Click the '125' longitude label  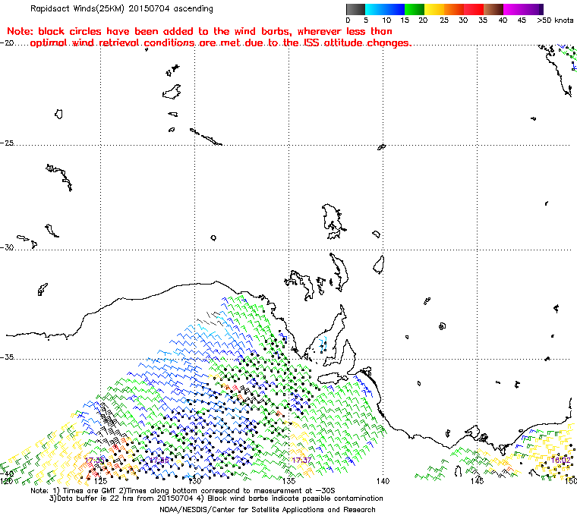[x=101, y=481]
